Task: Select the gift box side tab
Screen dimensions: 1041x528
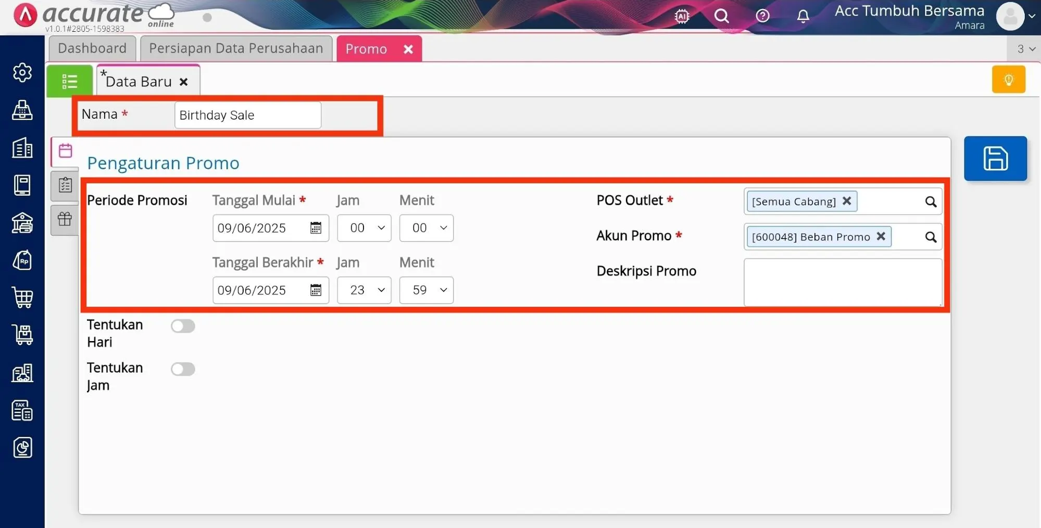Action: pyautogui.click(x=65, y=219)
